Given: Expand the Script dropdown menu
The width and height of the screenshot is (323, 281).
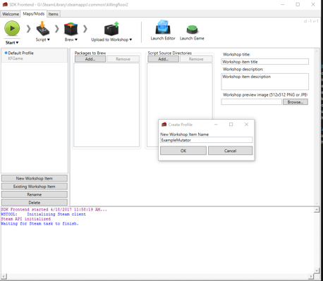Looking at the screenshot, I should [49, 39].
